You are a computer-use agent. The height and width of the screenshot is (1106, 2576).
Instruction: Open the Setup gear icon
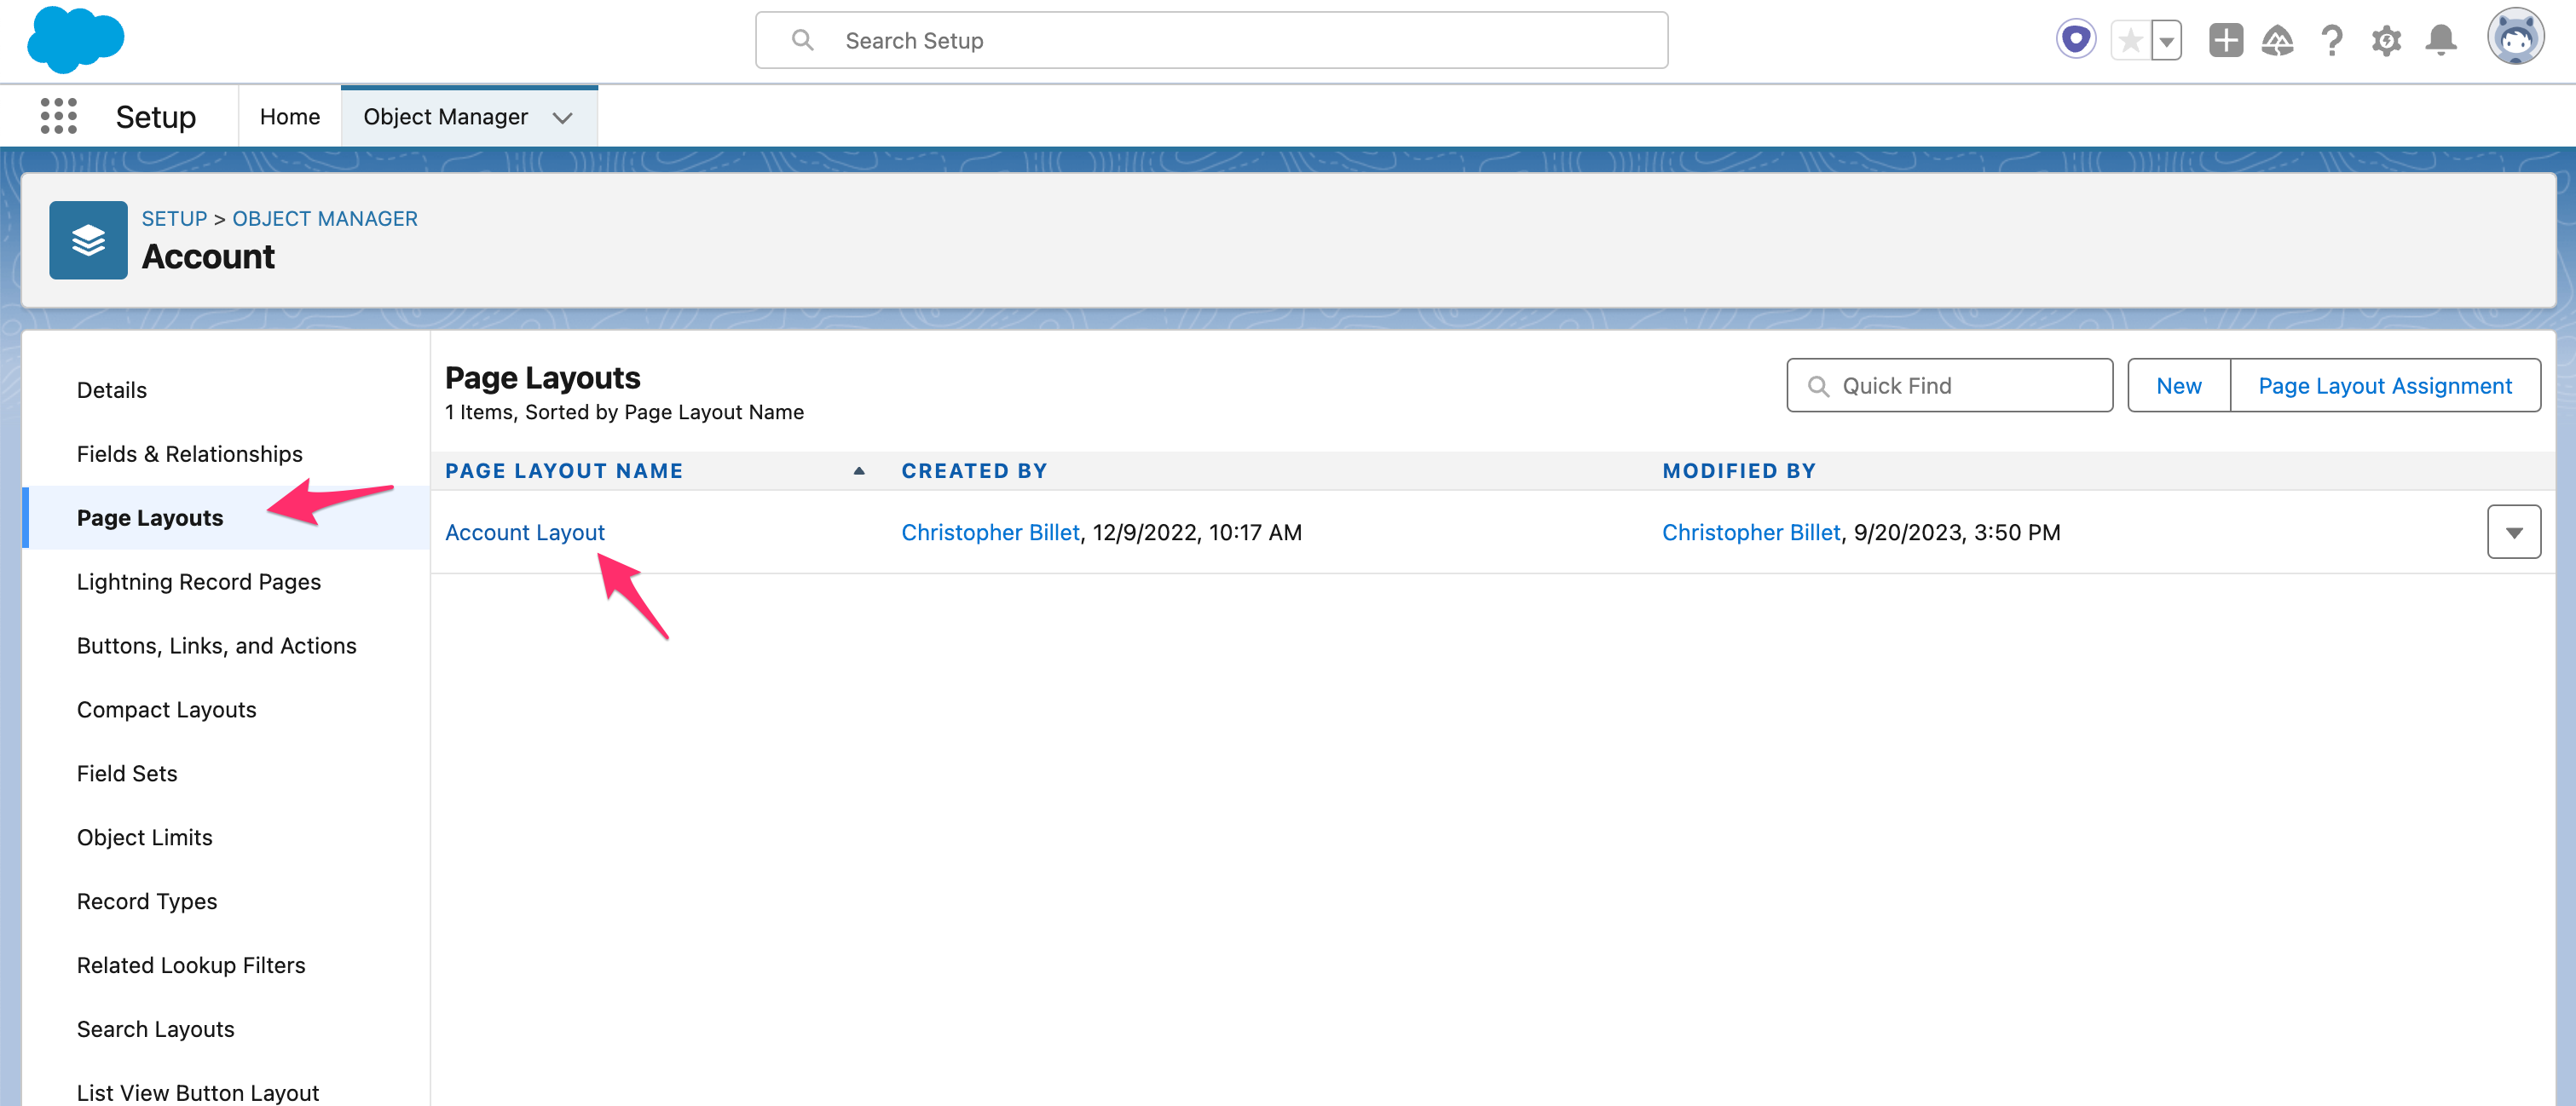pyautogui.click(x=2386, y=41)
